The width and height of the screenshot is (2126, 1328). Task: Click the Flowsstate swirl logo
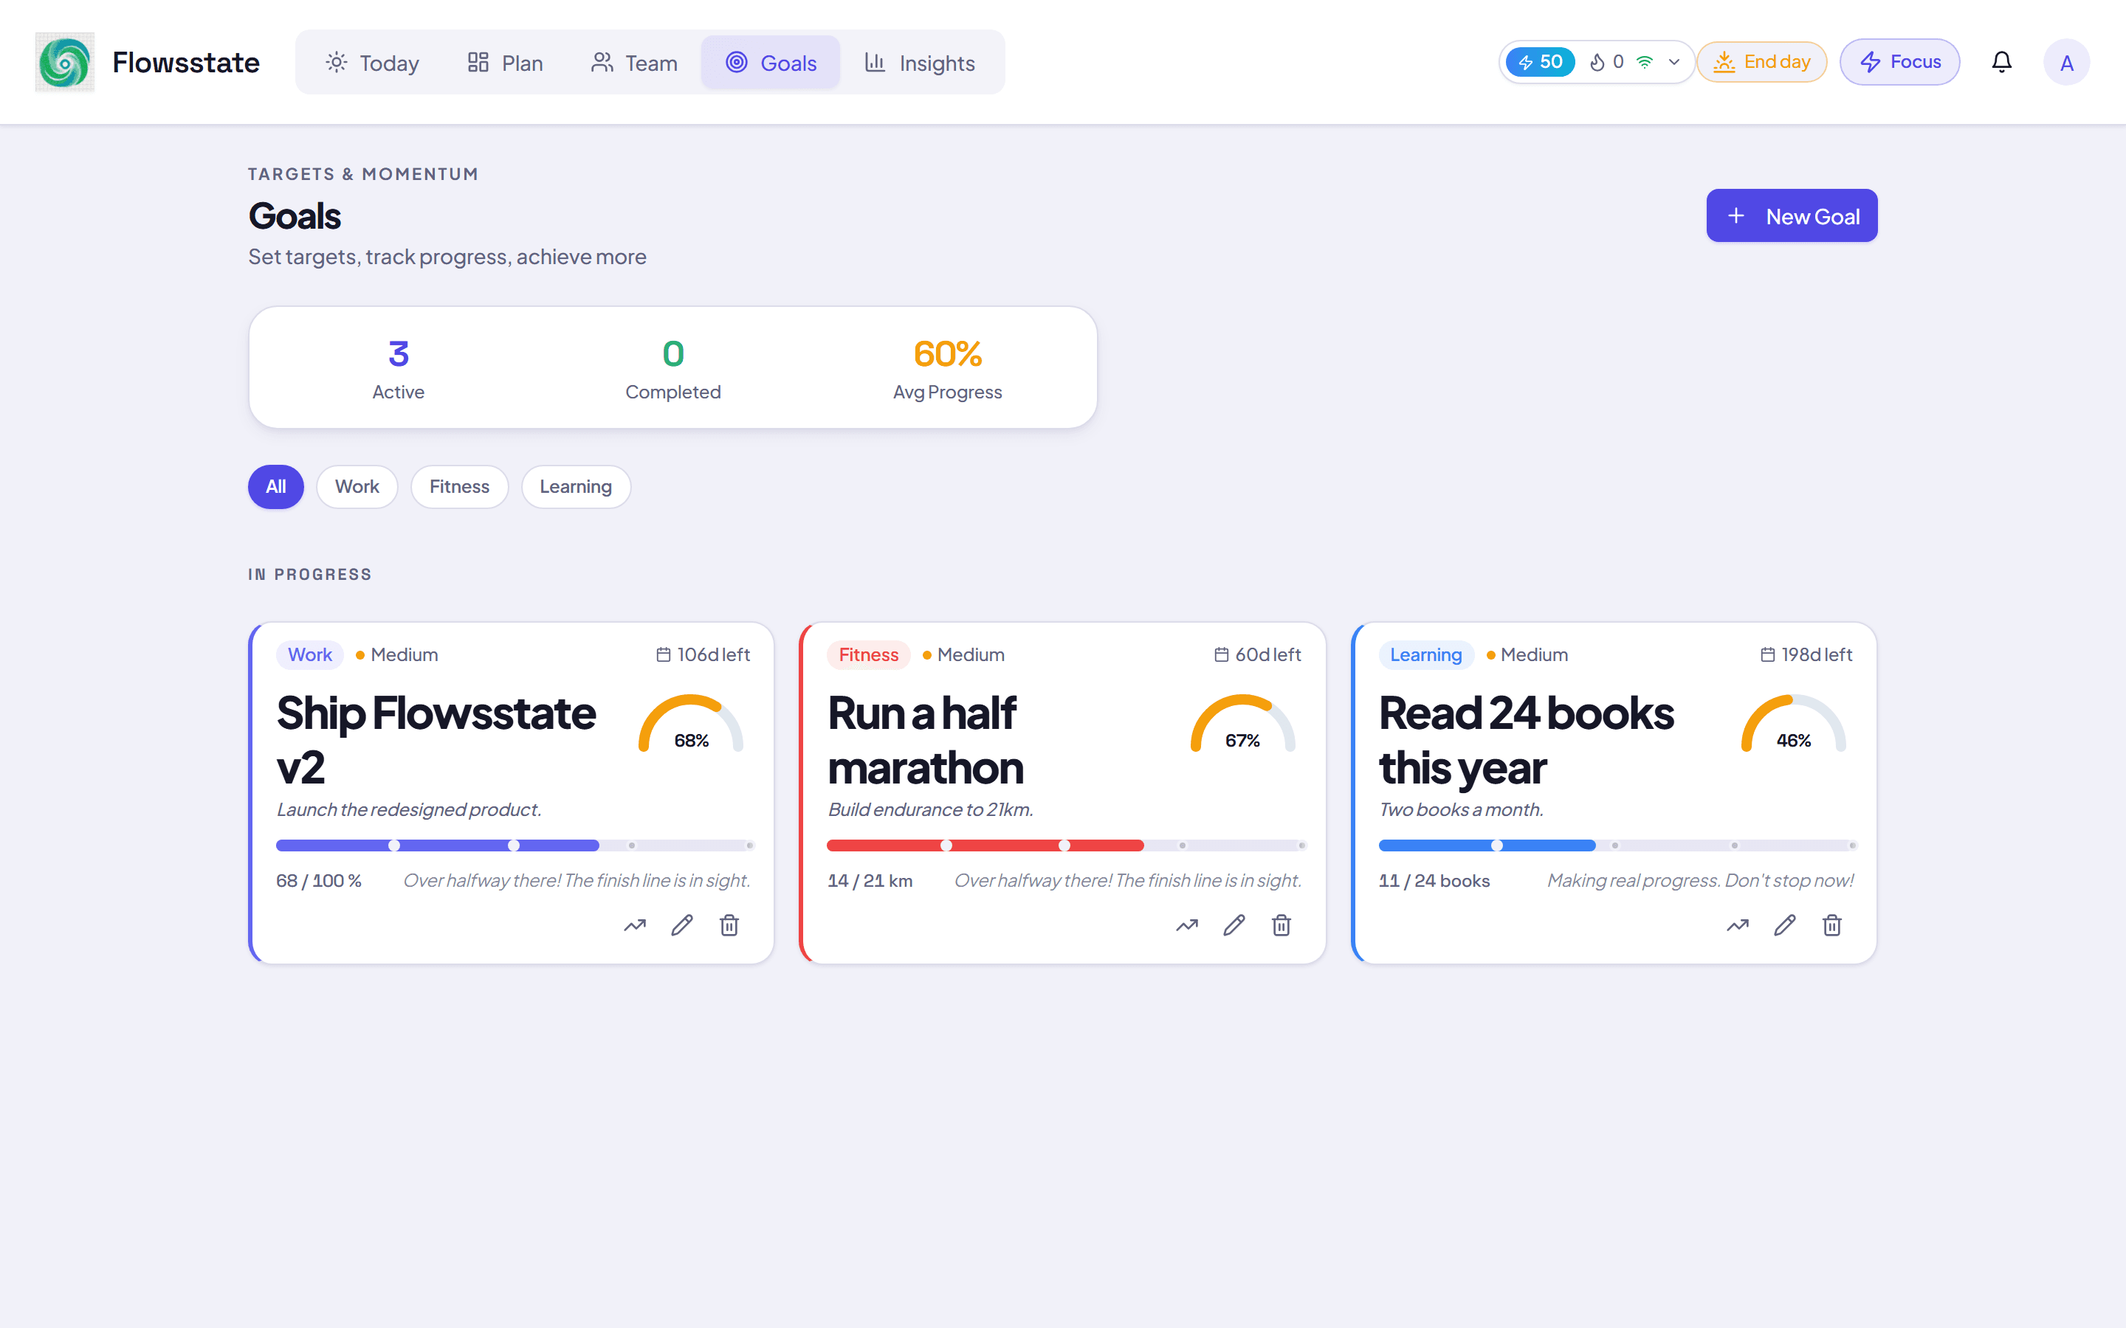[64, 63]
